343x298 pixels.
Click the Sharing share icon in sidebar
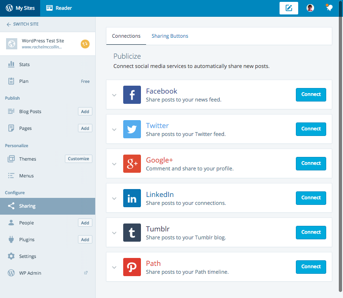11,206
